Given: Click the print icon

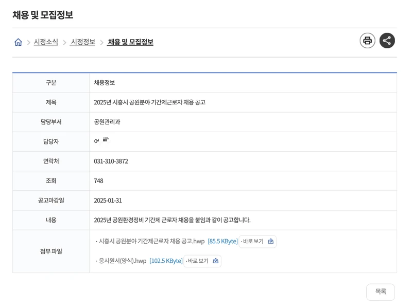Looking at the screenshot, I should point(367,41).
